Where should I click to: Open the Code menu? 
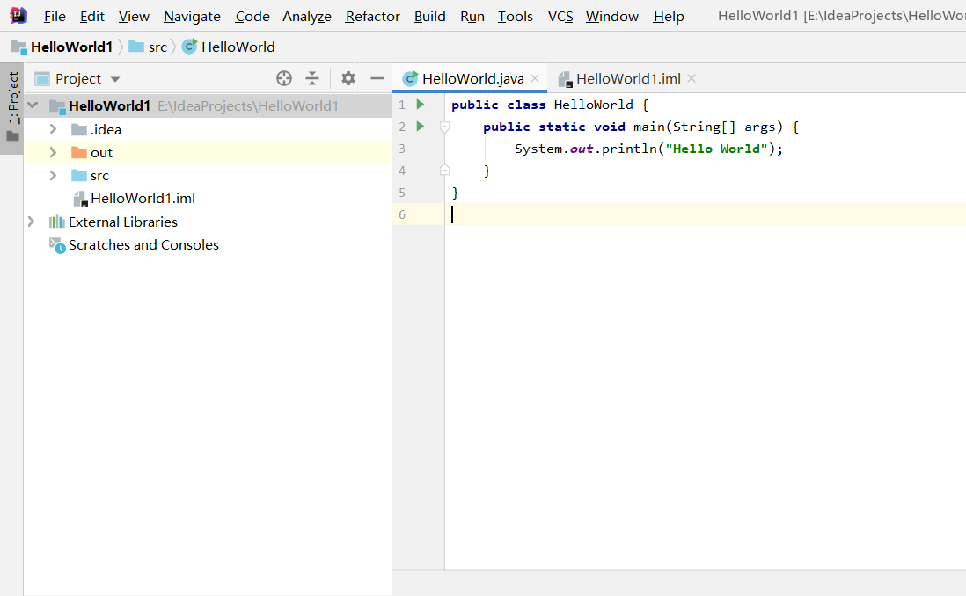[x=252, y=17]
